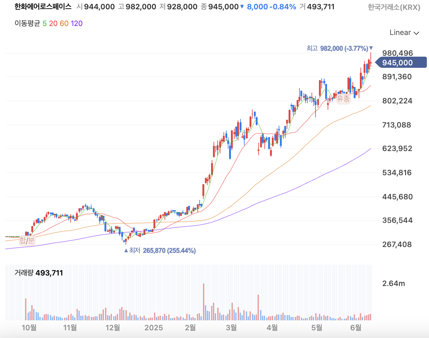This screenshot has height=338, width=429.
Task: Click the 2월 axis label
Action: pos(190,327)
